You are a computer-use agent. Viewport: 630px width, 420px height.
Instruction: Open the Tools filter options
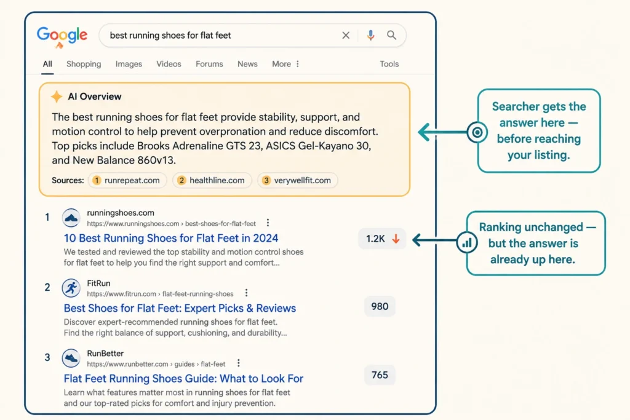(x=389, y=64)
